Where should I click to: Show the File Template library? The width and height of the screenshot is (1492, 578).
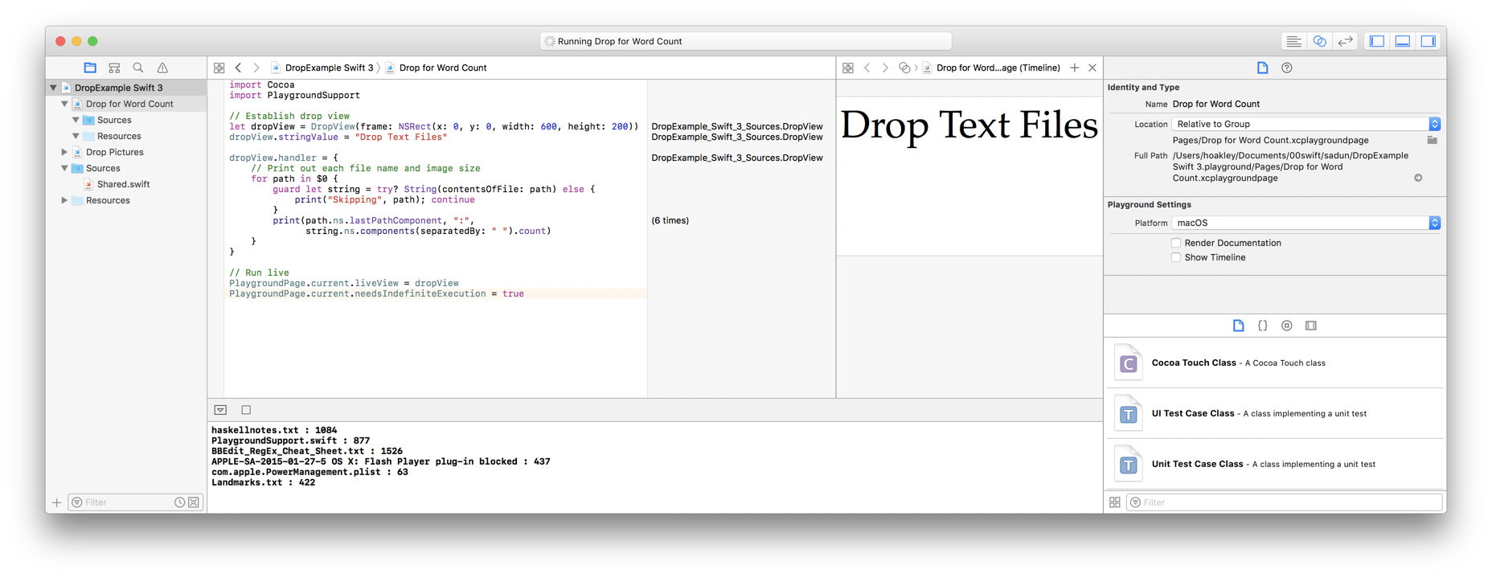tap(1238, 326)
